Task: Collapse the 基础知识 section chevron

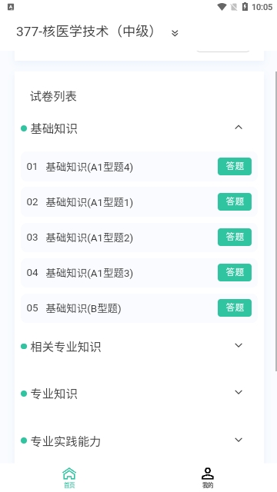Action: 239,128
